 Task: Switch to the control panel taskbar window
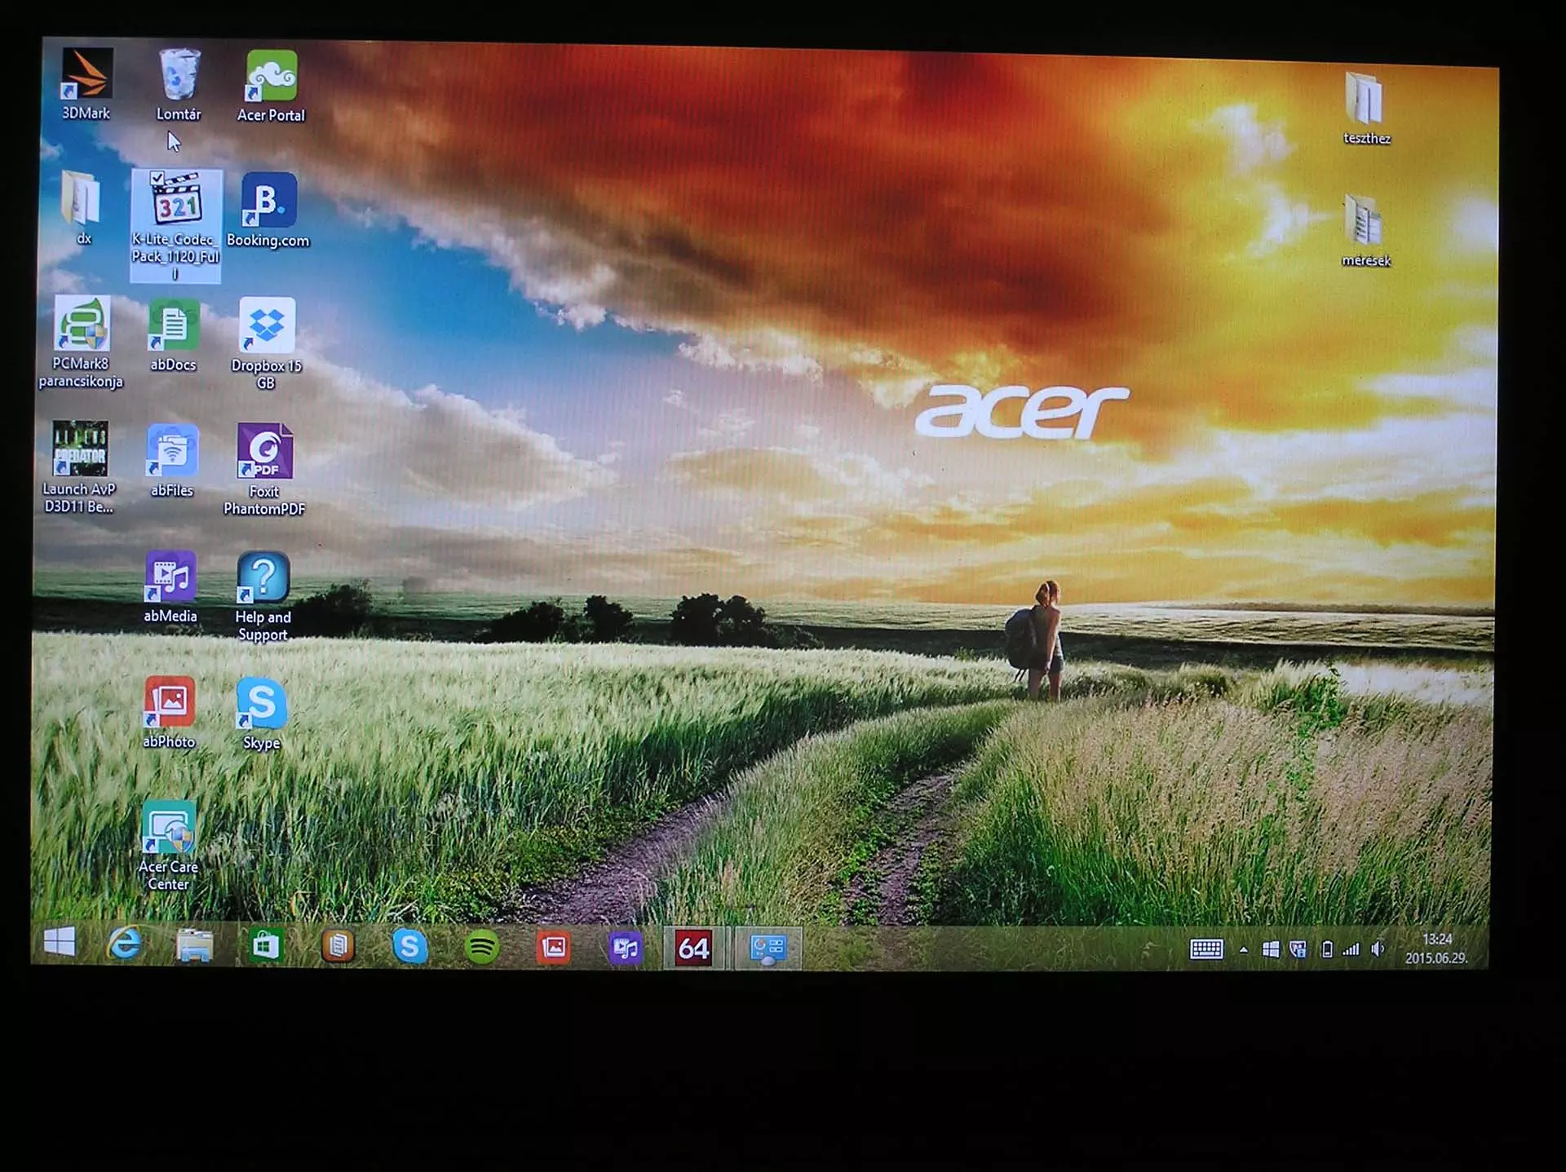click(x=768, y=949)
